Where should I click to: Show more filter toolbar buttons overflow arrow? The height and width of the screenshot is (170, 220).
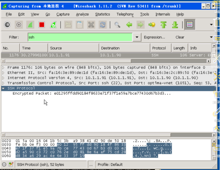211,37
